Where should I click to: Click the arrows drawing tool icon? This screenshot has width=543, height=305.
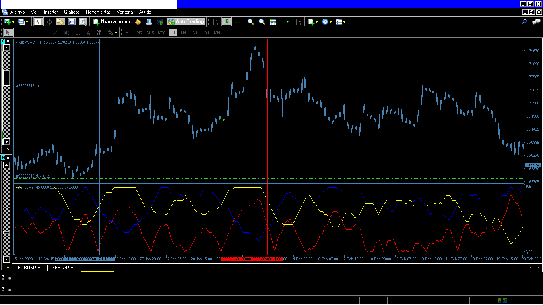[111, 33]
